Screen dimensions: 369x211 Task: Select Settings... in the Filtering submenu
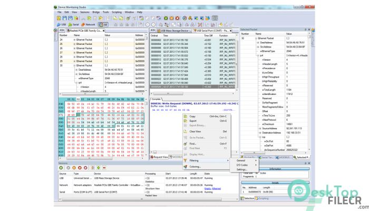coord(244,169)
